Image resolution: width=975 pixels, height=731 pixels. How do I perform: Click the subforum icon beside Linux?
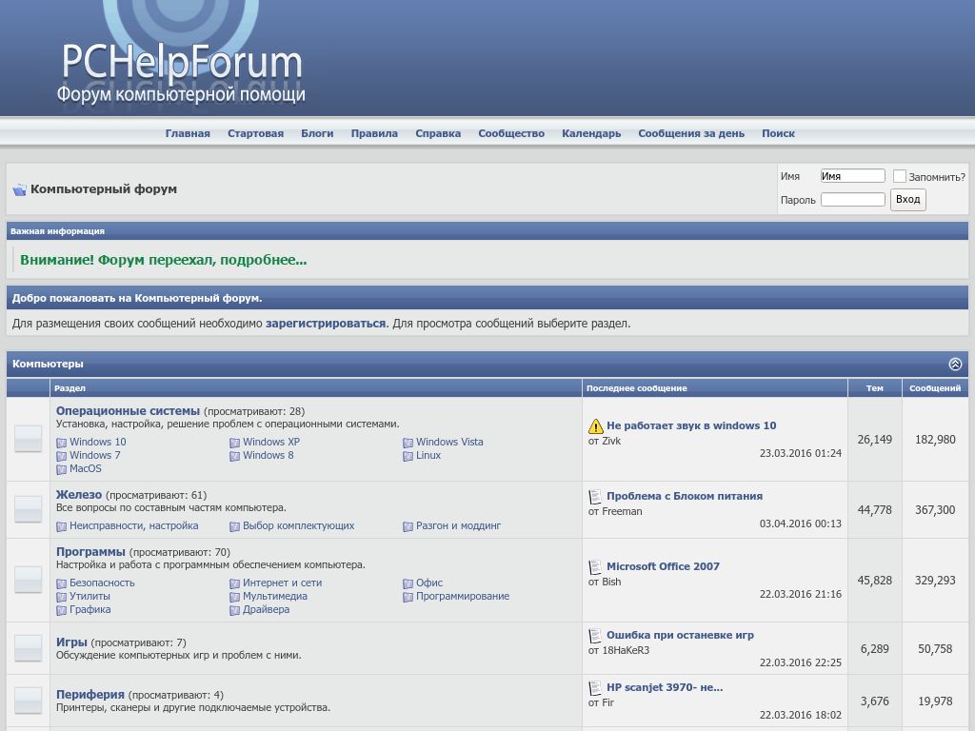tap(408, 456)
